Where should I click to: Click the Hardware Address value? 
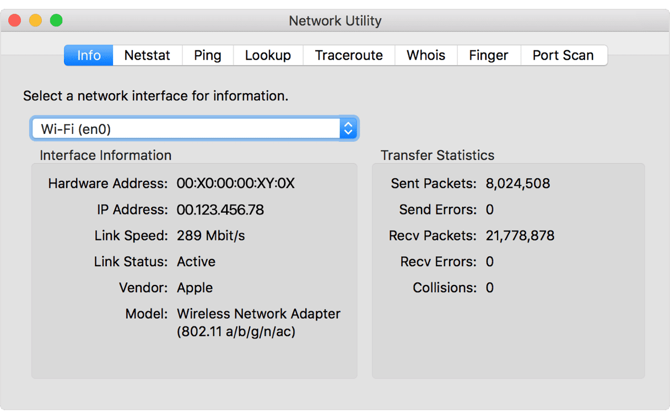235,184
